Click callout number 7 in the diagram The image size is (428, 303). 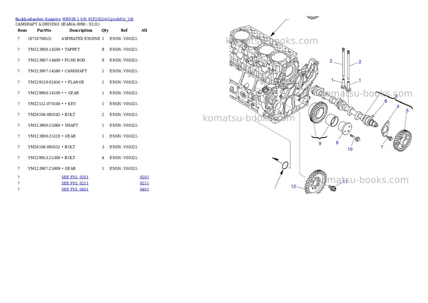(382, 147)
